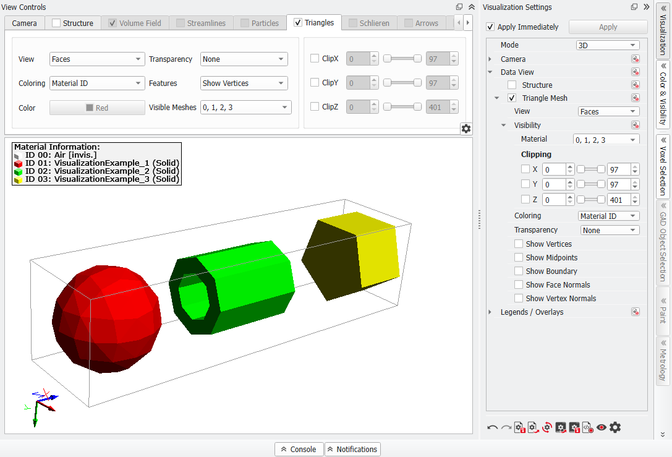Undock the Visualization Settings panel
The width and height of the screenshot is (672, 457).
pyautogui.click(x=634, y=7)
